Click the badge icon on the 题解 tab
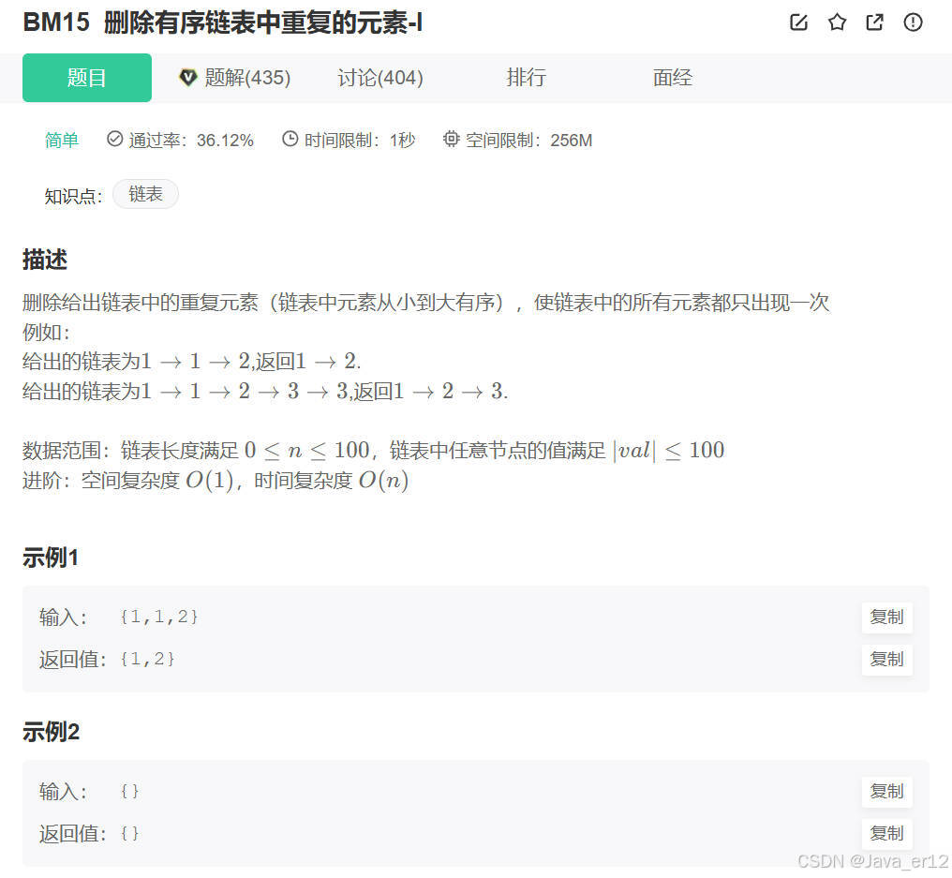This screenshot has width=952, height=878. tap(188, 78)
